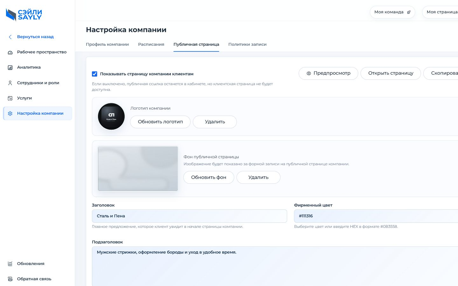
Task: Click the hint text mentioning #0B3558
Action: [x=346, y=227]
